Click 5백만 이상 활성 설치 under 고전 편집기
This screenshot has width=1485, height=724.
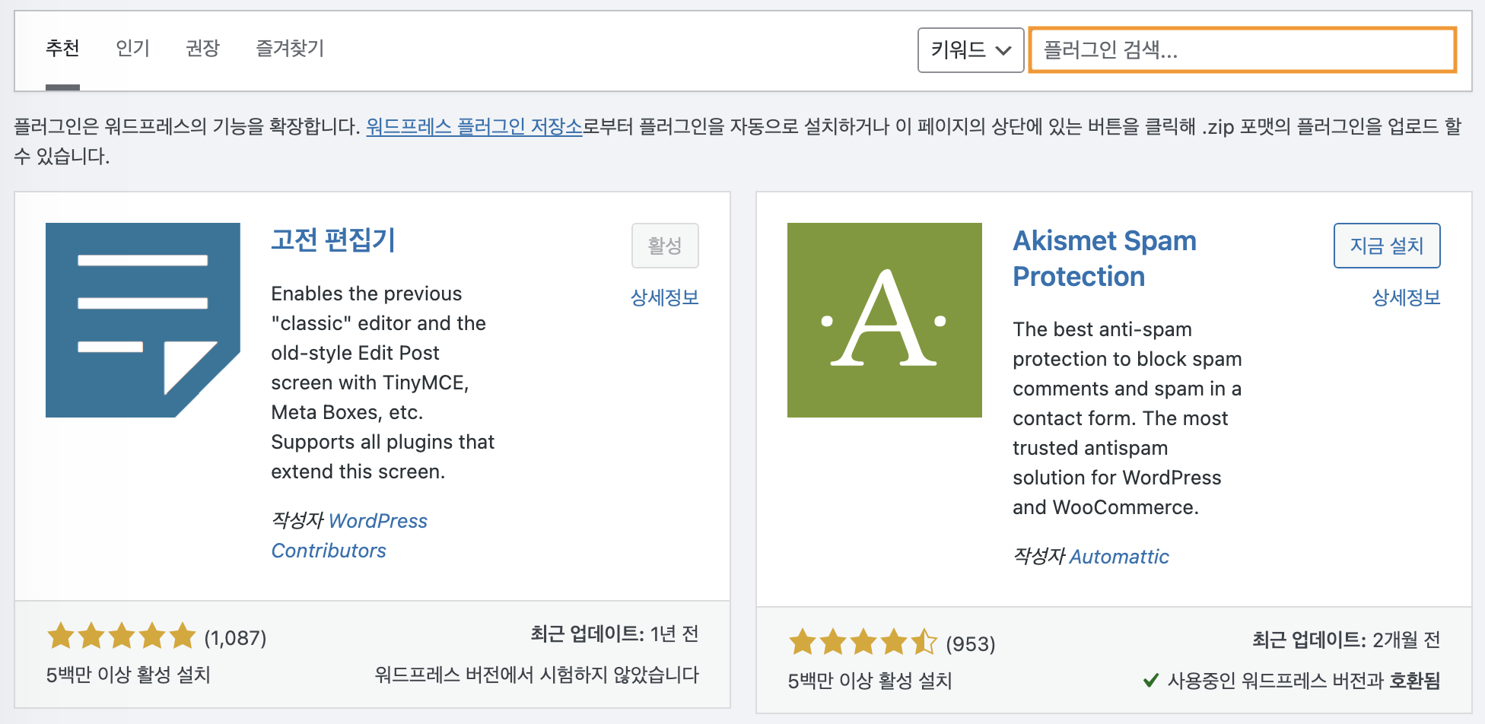pos(129,675)
